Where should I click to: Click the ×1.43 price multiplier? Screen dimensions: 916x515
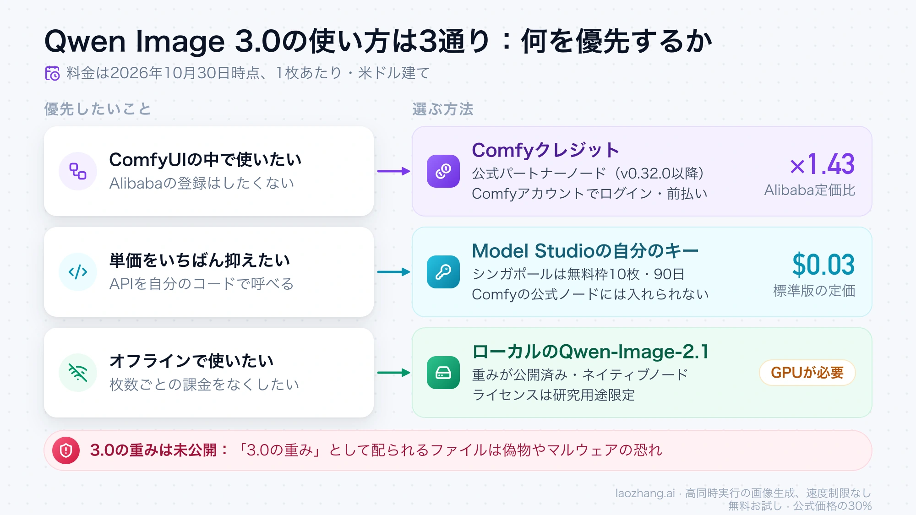(823, 164)
